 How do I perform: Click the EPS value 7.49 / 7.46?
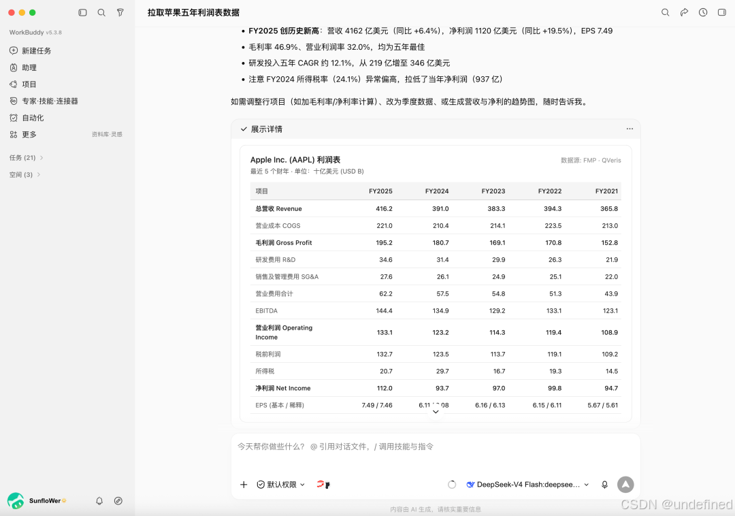click(x=377, y=406)
